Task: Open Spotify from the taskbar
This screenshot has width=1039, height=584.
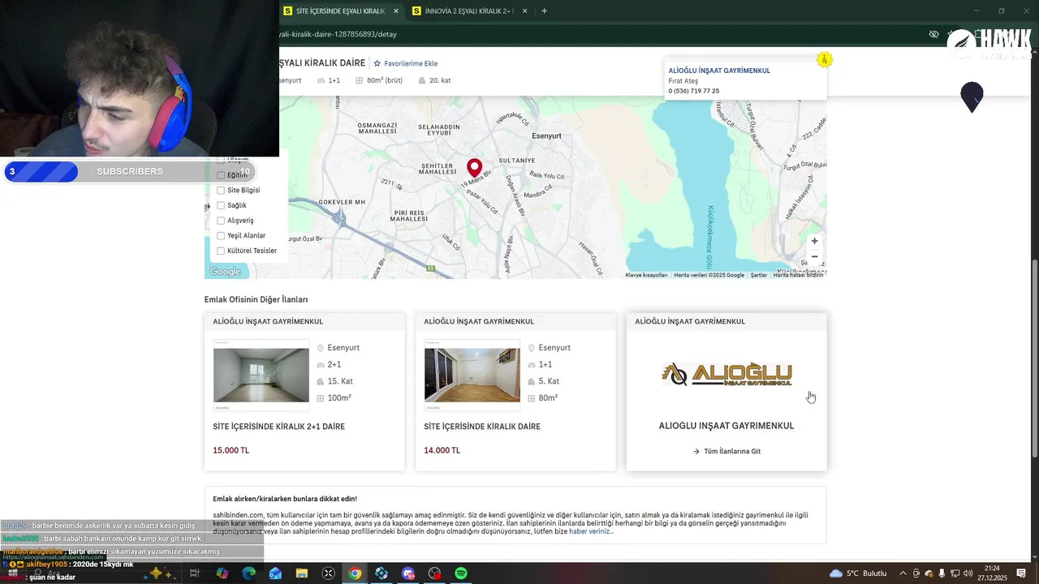Action: [x=461, y=573]
